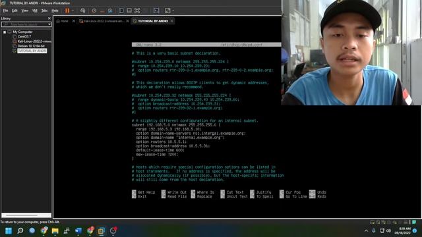Open Windows Start menu
The width and height of the screenshot is (422, 237).
tap(9, 231)
